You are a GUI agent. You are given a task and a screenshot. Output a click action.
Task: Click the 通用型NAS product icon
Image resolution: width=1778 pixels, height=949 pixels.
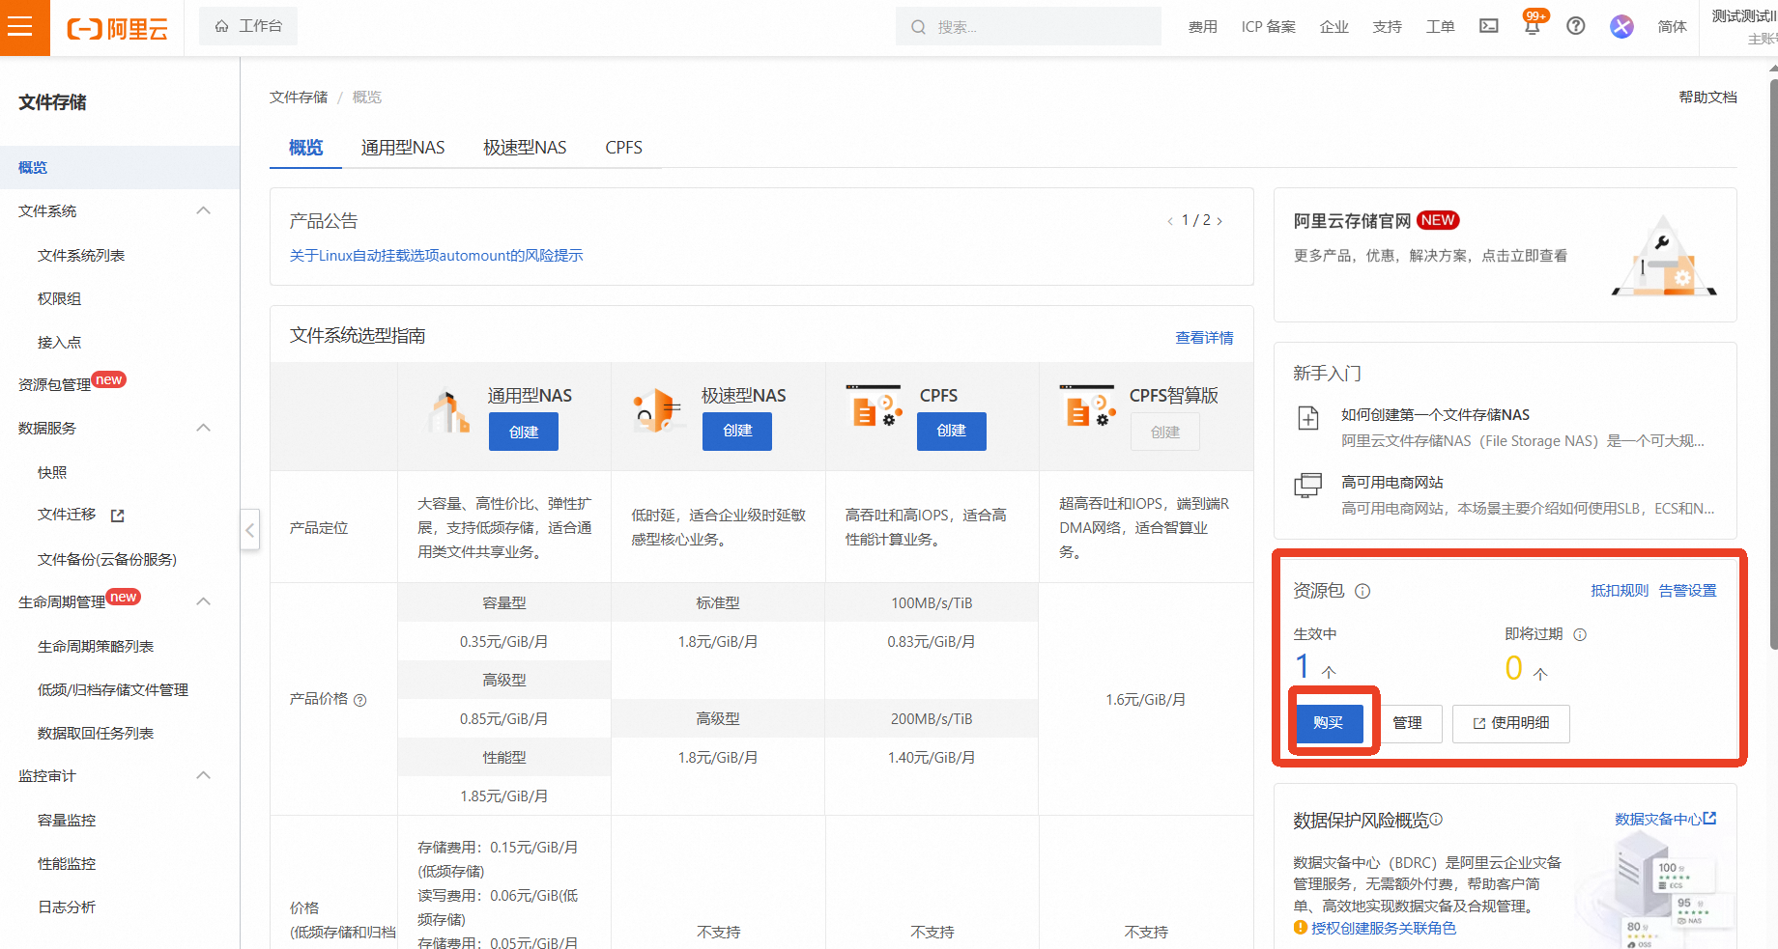[x=448, y=411]
